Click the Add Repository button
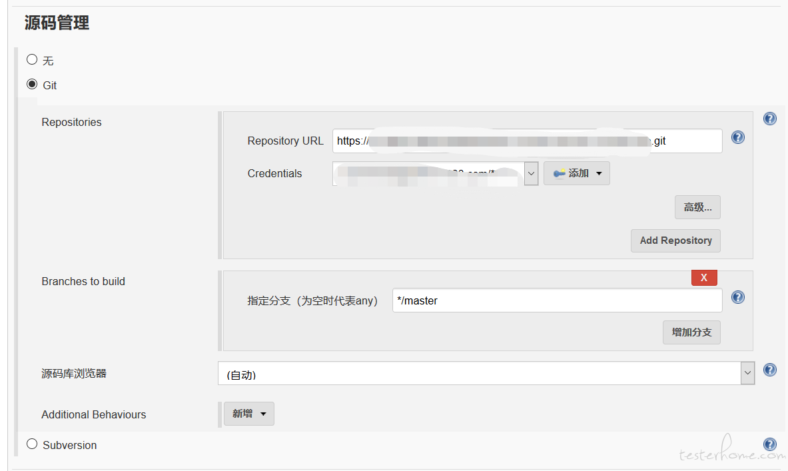 (x=675, y=240)
